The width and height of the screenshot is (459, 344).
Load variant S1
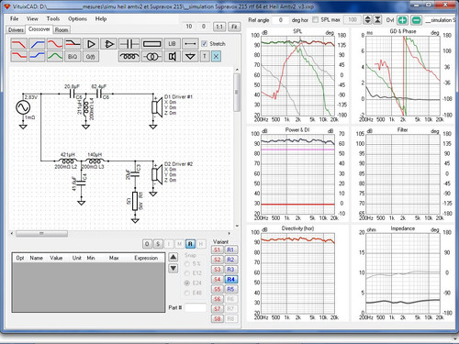(x=218, y=250)
